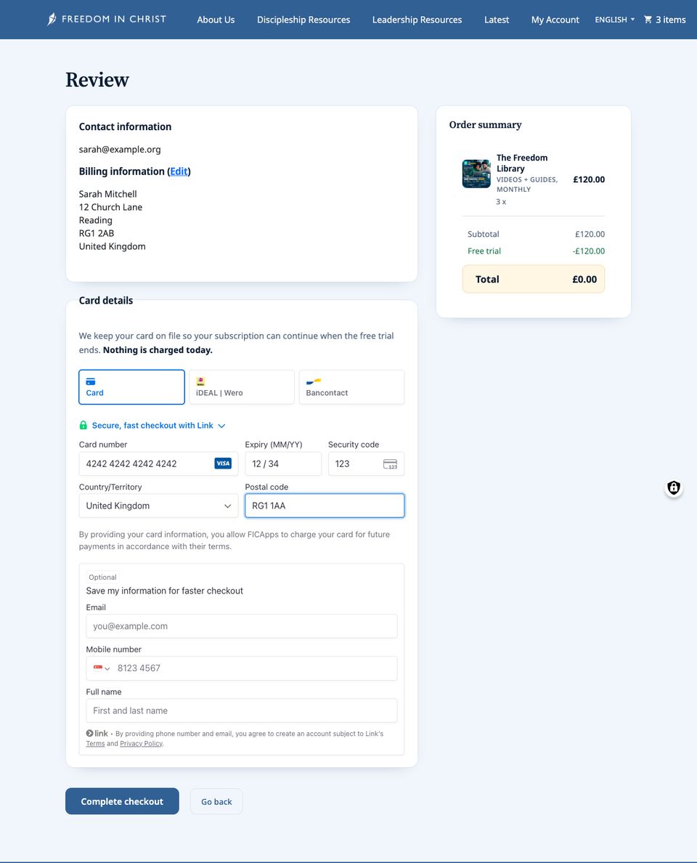
Task: Click the Postal code field with RG1 1AA
Action: (325, 506)
